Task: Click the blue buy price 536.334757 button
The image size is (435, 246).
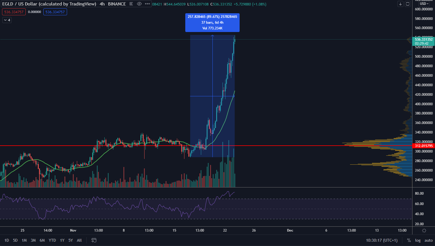Action: pyautogui.click(x=55, y=12)
